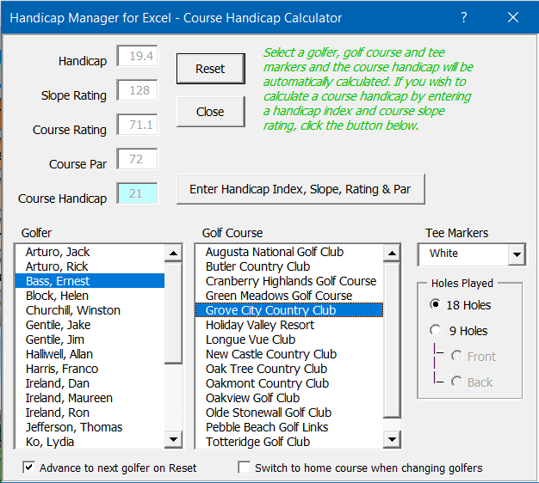539x483 pixels.
Task: Click the help question mark icon
Action: click(464, 17)
